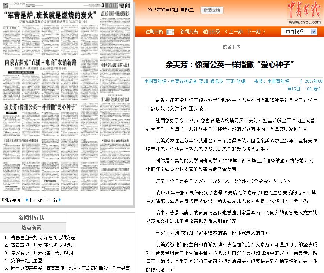The width and height of the screenshot is (324, 273).
Task: Go to the previous issue 上一期
Action: pos(236,31)
